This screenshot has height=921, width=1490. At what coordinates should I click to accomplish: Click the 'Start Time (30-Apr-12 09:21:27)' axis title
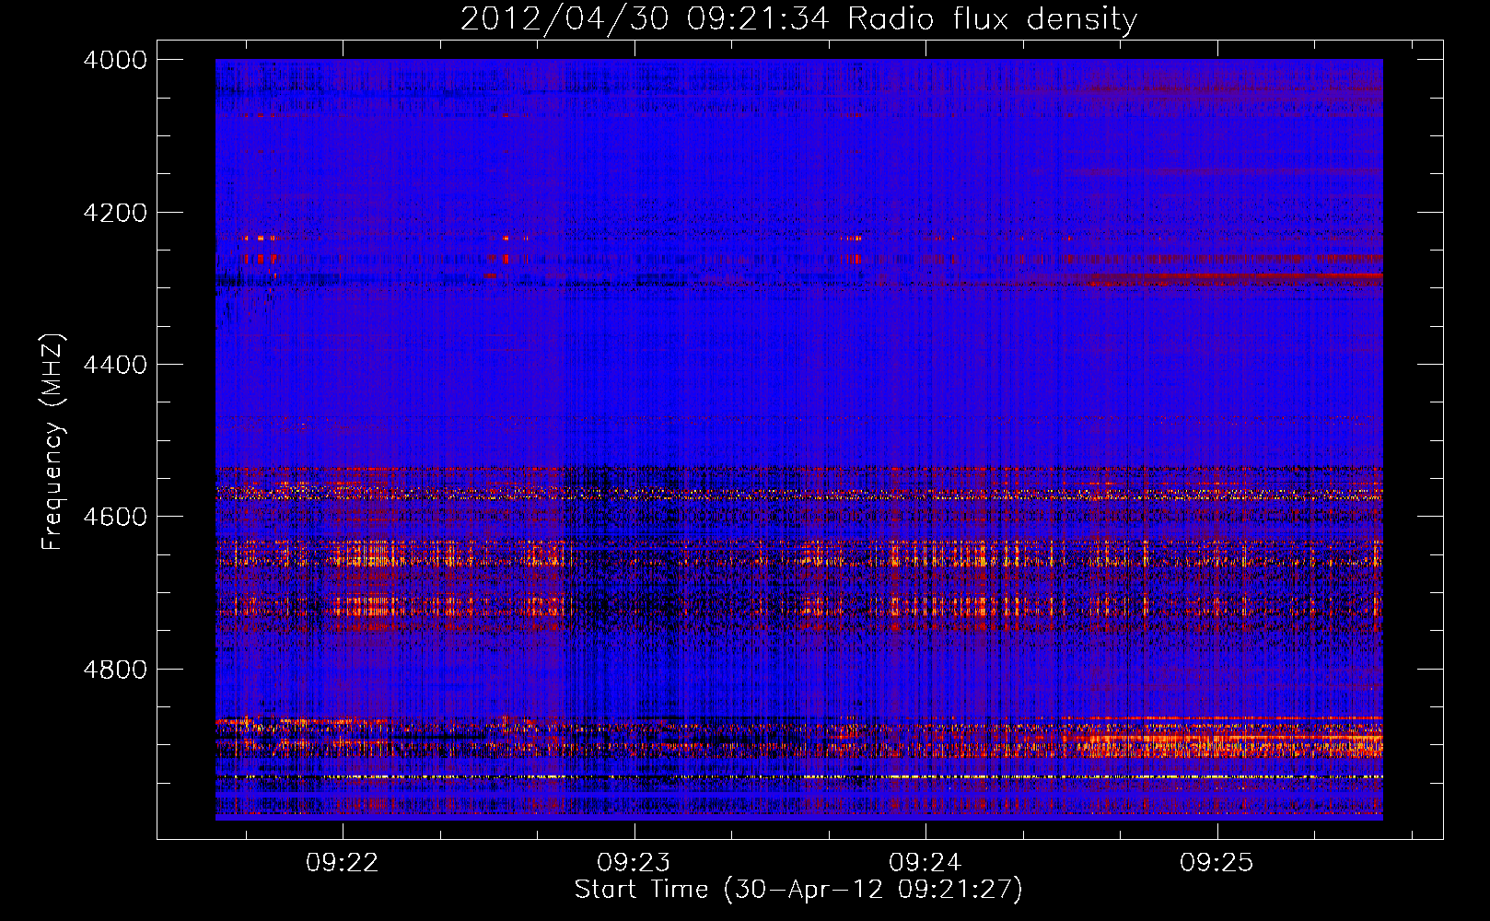[798, 890]
